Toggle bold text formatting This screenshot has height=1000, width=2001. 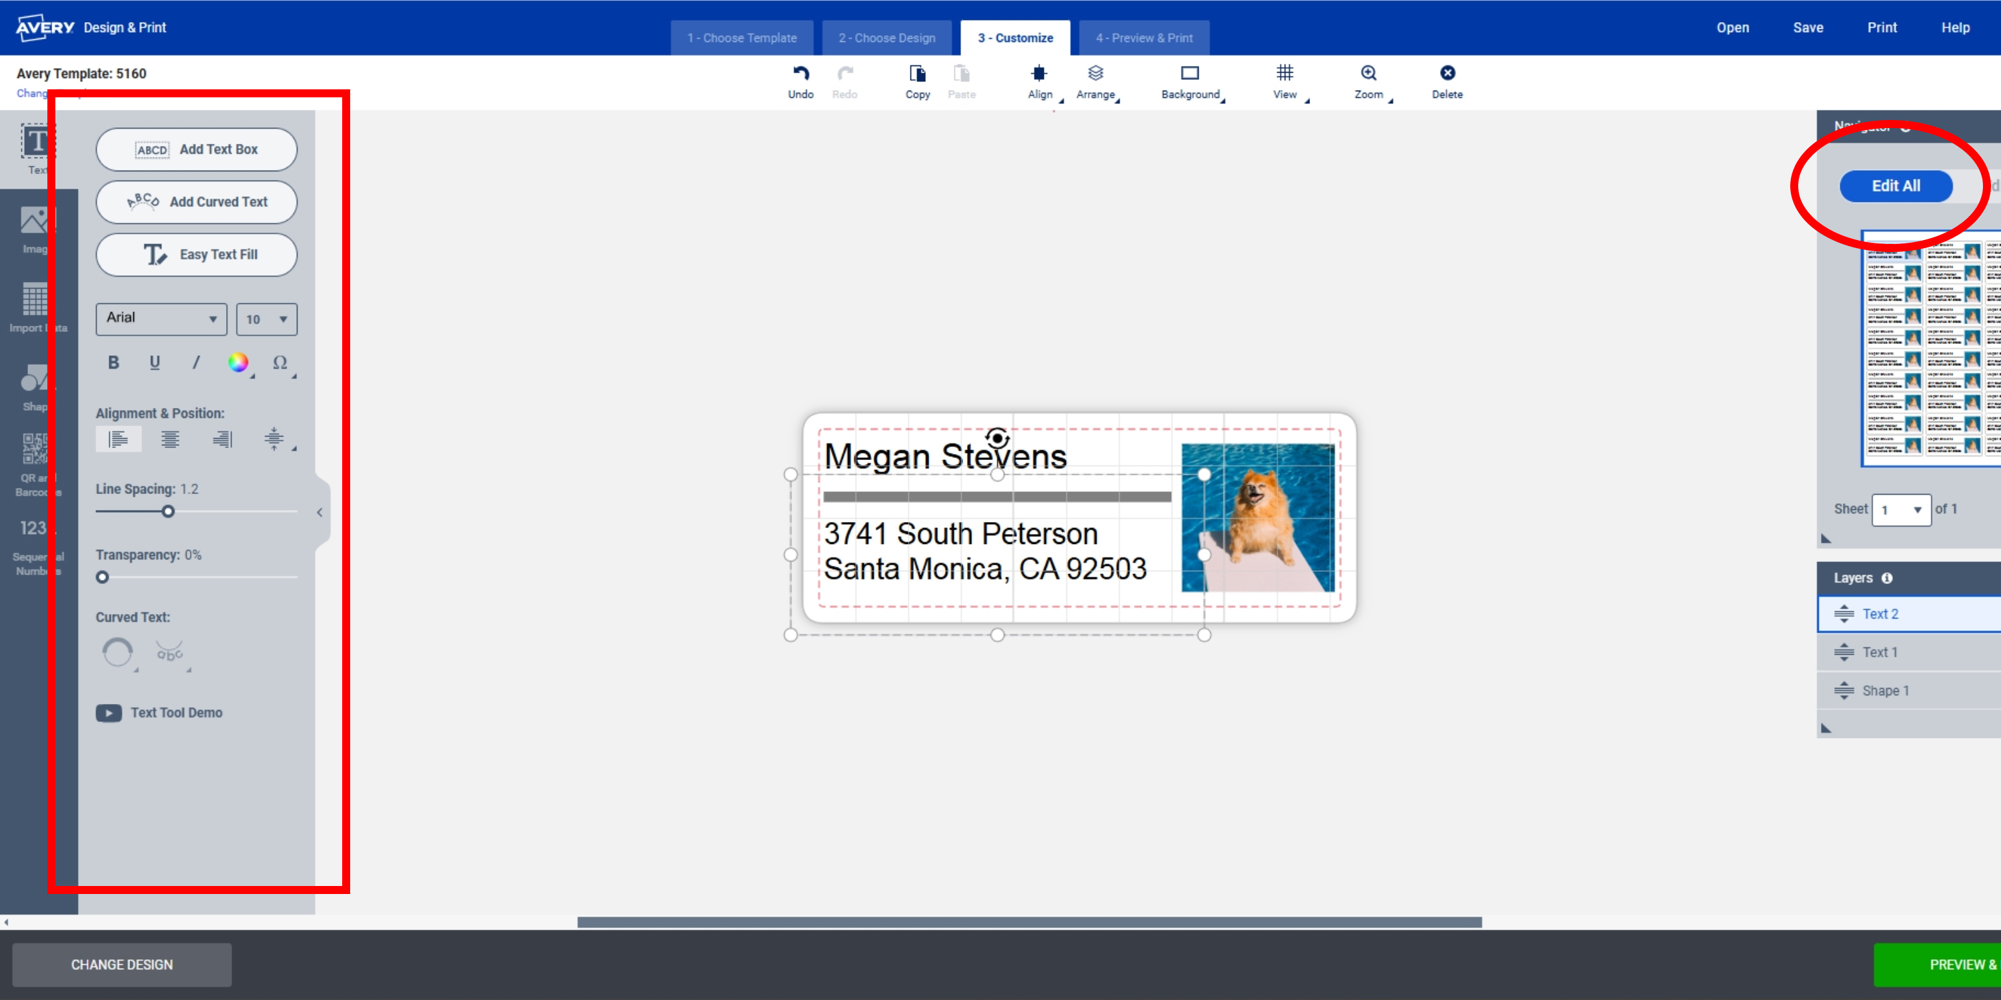coord(113,362)
